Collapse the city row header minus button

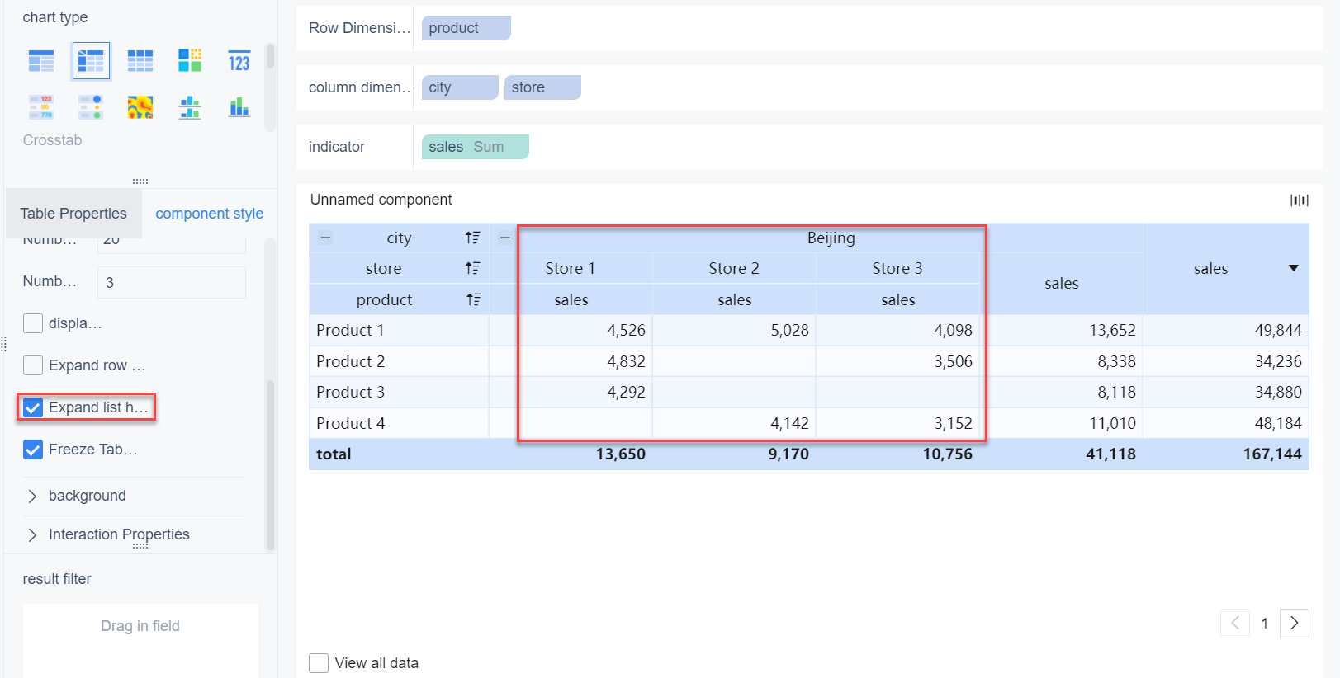coord(325,238)
